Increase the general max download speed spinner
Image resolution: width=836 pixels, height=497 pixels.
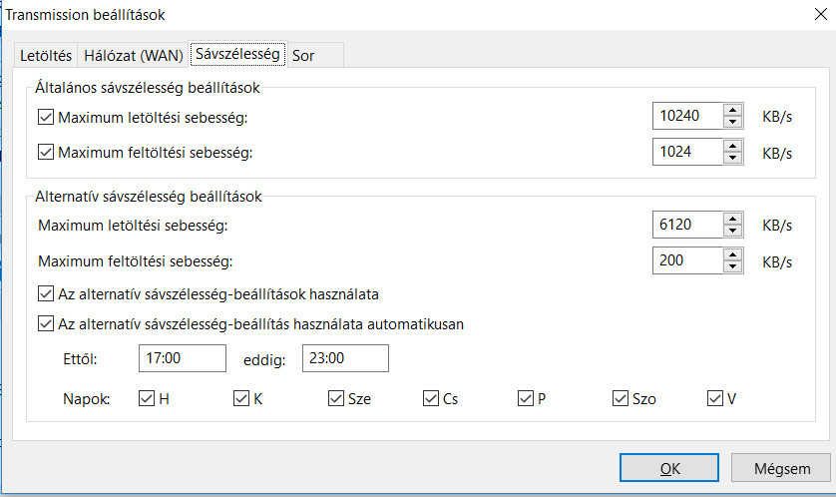[x=733, y=110]
